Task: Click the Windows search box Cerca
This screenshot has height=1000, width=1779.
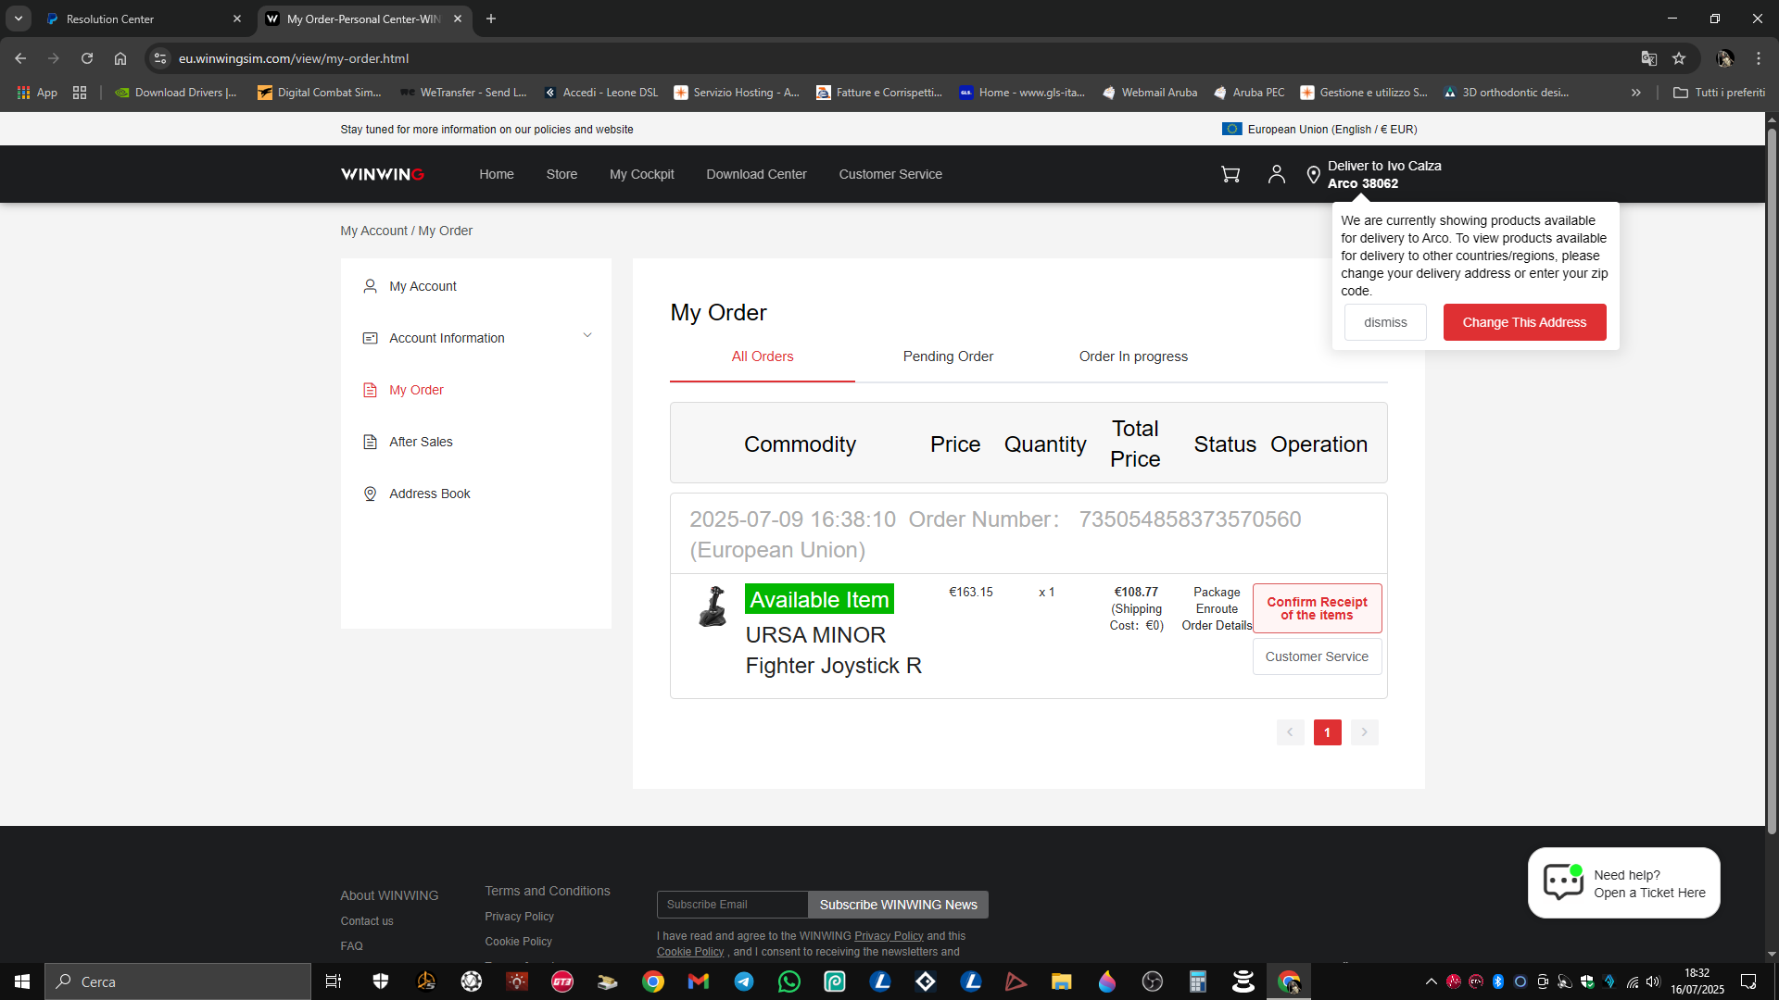Action: (178, 981)
